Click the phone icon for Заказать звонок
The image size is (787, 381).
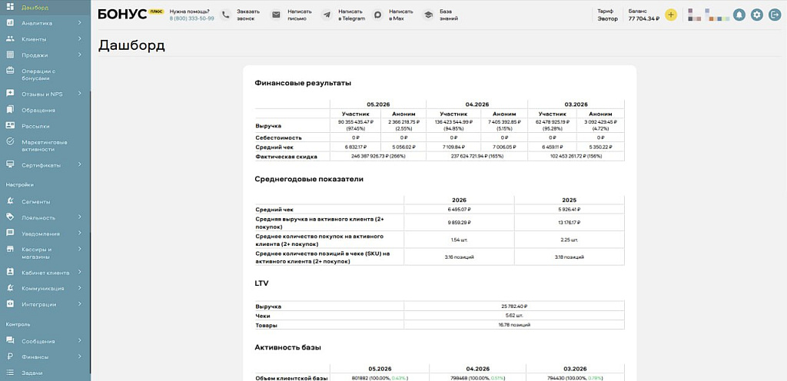226,15
